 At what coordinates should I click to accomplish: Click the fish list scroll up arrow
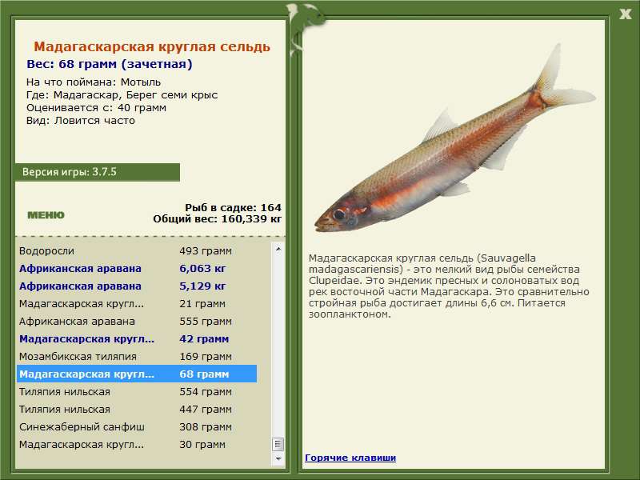click(278, 249)
